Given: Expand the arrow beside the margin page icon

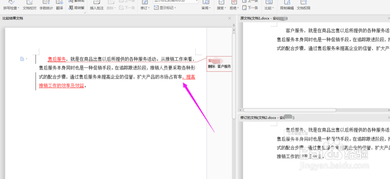Looking at the screenshot, I should 27,59.
